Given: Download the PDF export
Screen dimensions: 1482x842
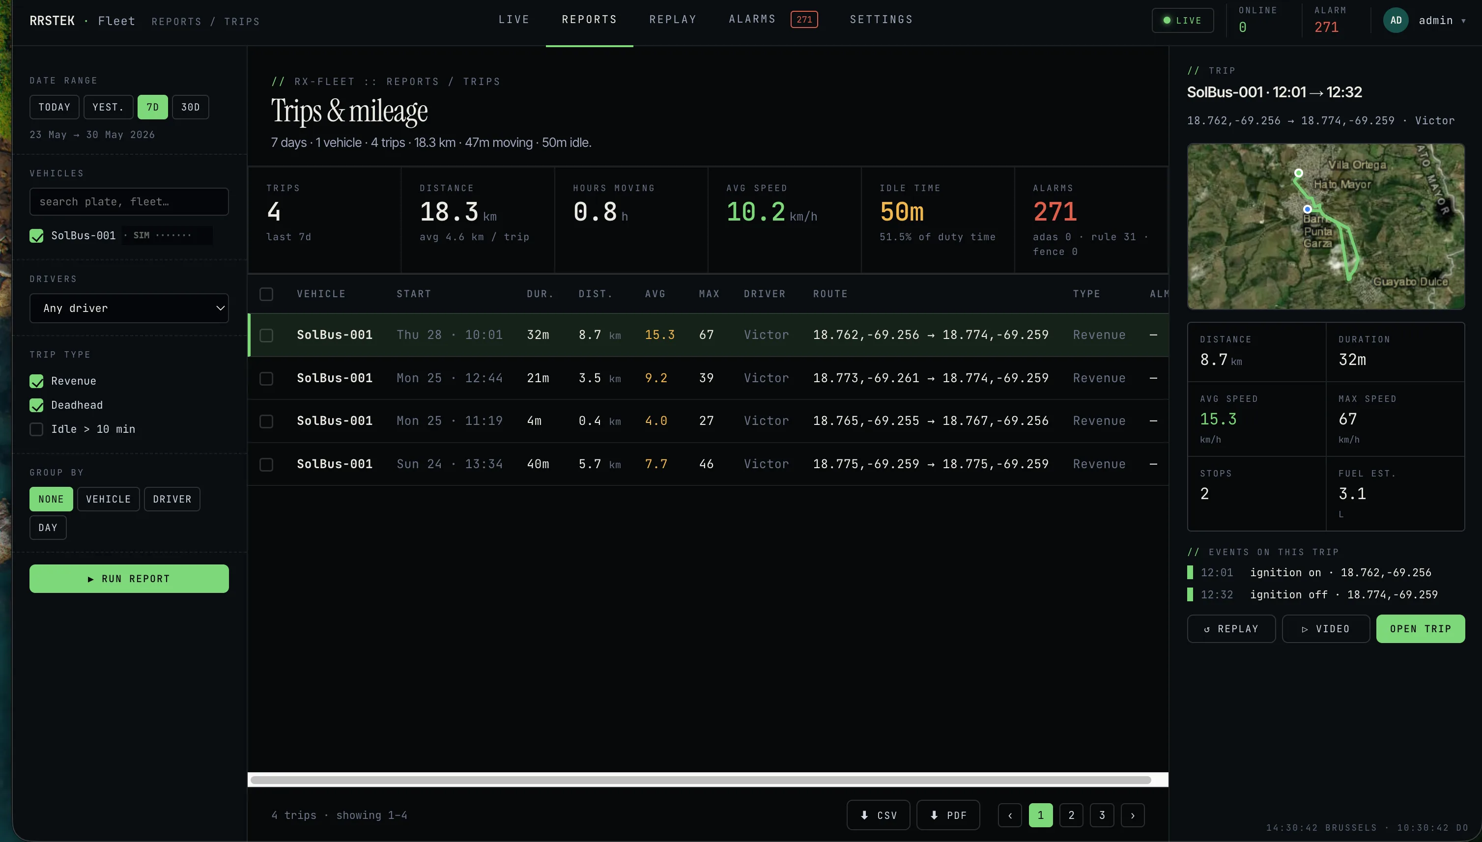Looking at the screenshot, I should 948,815.
